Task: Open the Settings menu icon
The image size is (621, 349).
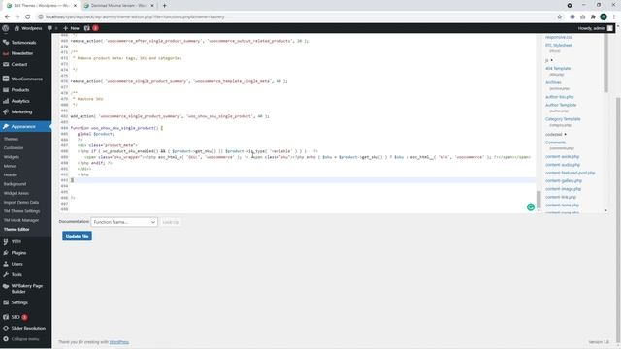Action: [6, 302]
